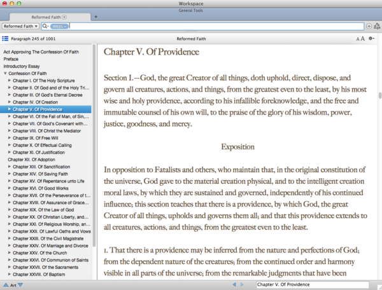Image resolution: width=382 pixels, height=290 pixels.
Task: Collapse the Confession Of Faith tree node
Action: point(5,73)
